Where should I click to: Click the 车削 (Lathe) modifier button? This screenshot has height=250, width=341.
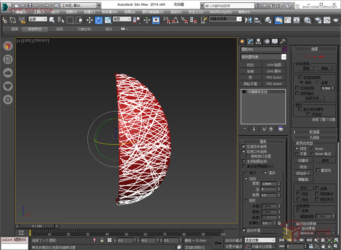[250, 71]
